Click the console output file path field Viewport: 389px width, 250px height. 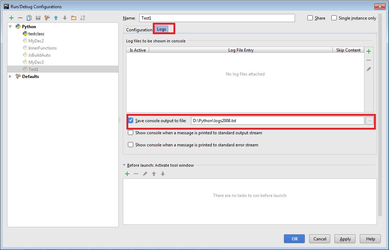point(278,121)
